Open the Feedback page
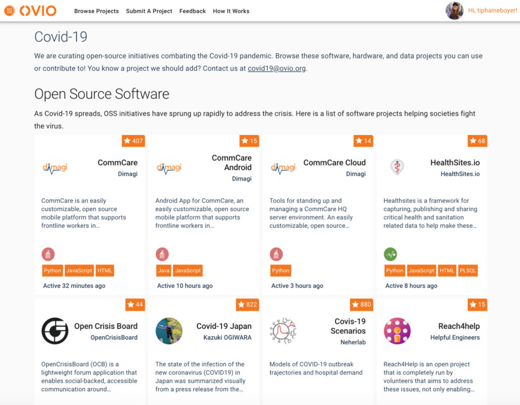 (x=192, y=11)
